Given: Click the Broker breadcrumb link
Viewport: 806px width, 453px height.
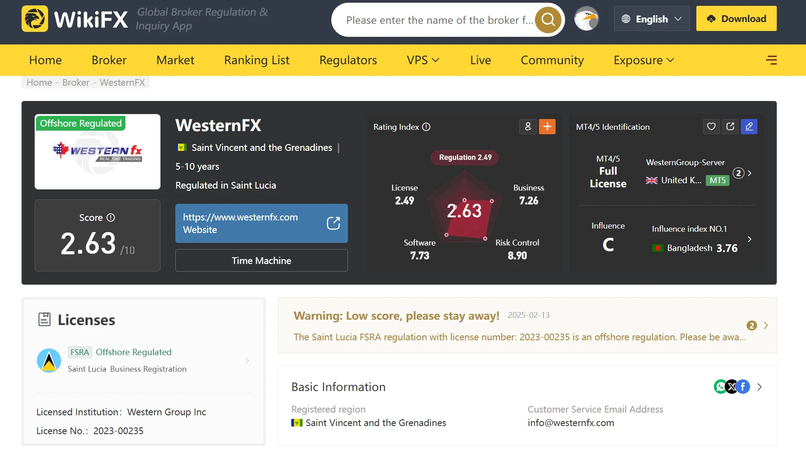Looking at the screenshot, I should pyautogui.click(x=76, y=83).
